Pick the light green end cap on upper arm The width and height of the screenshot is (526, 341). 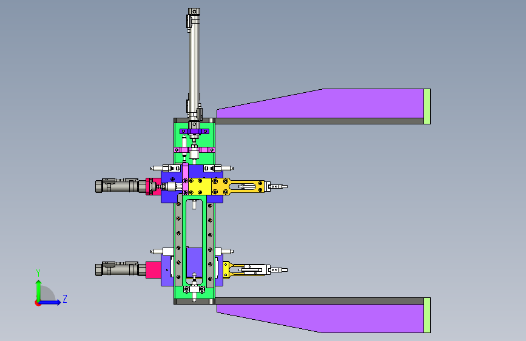point(427,106)
